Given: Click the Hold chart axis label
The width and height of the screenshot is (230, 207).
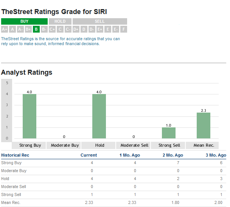Looking at the screenshot, I should [98, 146].
